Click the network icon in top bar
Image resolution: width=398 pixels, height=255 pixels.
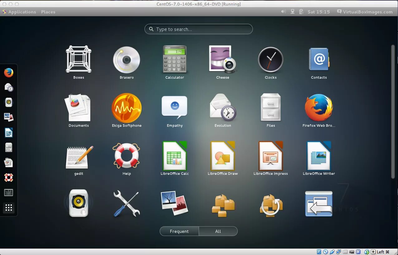pyautogui.click(x=293, y=12)
